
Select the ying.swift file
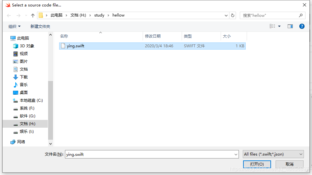[152, 46]
